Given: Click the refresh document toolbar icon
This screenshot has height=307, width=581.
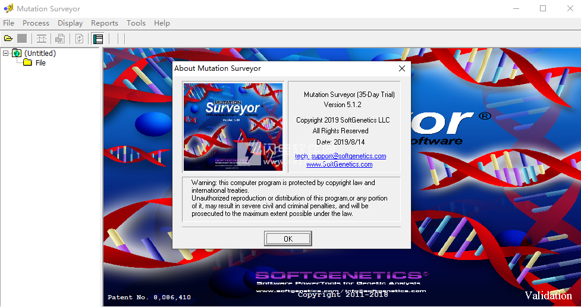Looking at the screenshot, I should pos(79,39).
